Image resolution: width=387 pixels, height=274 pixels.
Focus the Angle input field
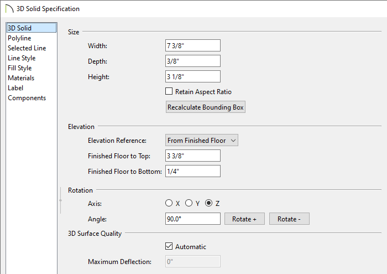(x=193, y=219)
